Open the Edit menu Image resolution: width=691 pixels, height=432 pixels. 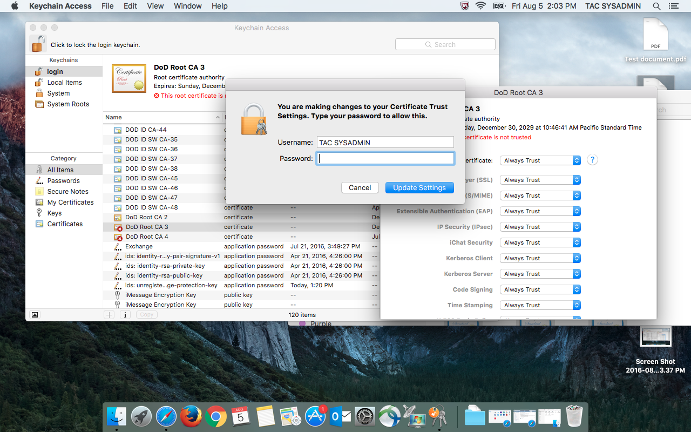click(130, 6)
